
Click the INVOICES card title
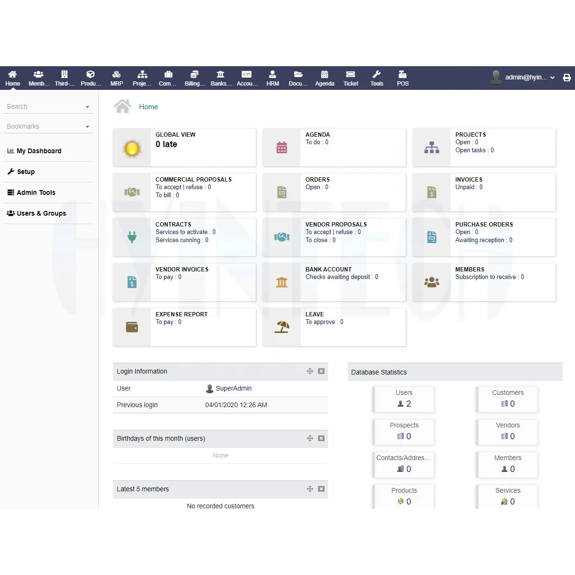coord(469,180)
